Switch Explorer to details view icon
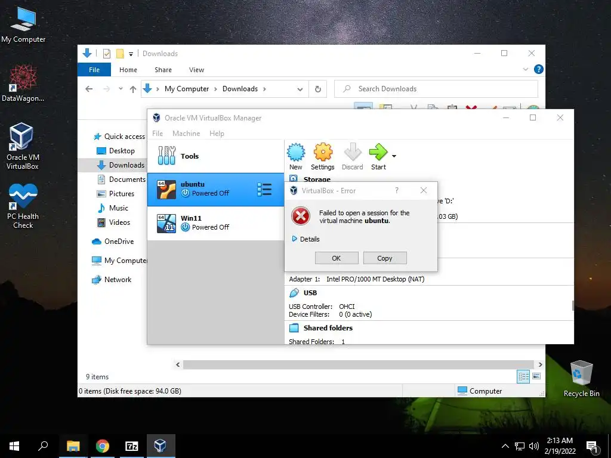The image size is (611, 458). click(x=523, y=376)
